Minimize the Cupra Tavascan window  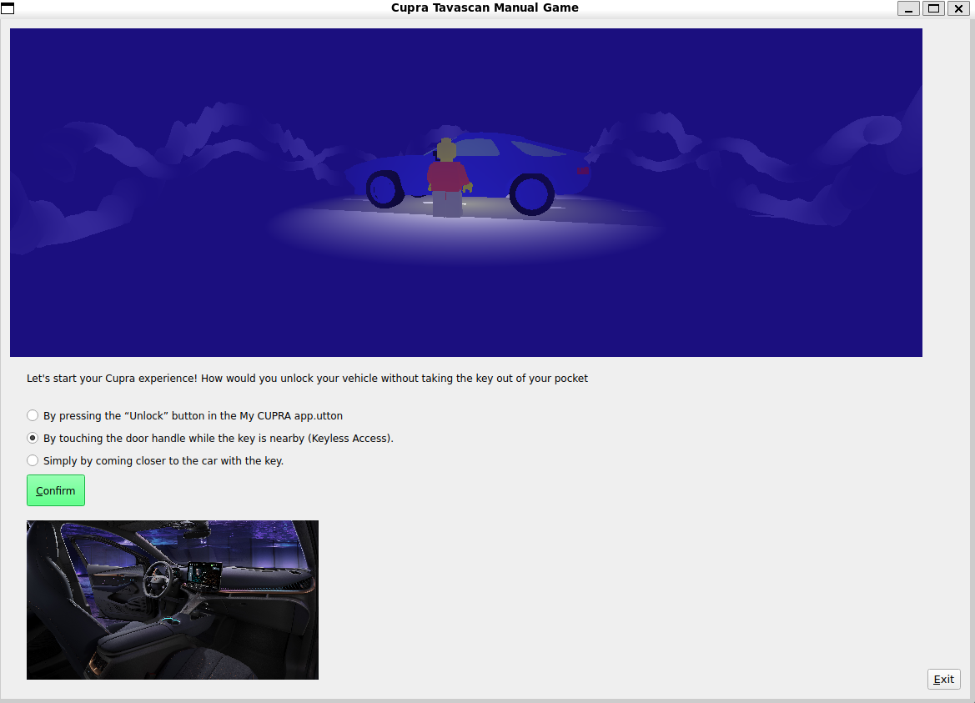pyautogui.click(x=907, y=8)
